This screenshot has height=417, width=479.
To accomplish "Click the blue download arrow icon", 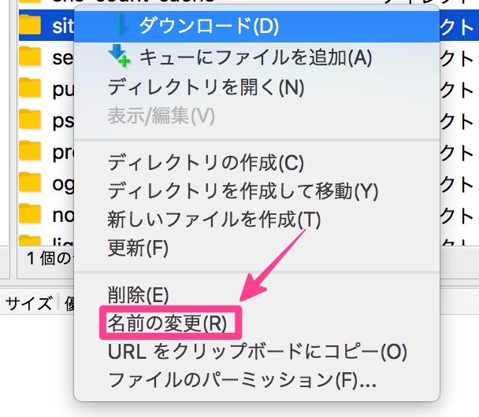I will click(x=121, y=24).
